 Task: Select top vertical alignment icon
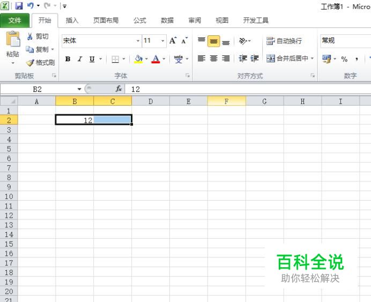202,41
